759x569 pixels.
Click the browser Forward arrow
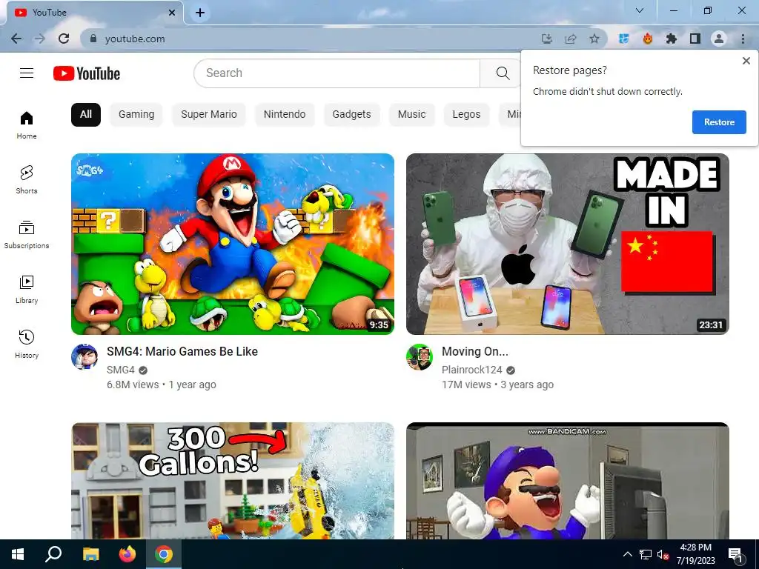coord(40,39)
